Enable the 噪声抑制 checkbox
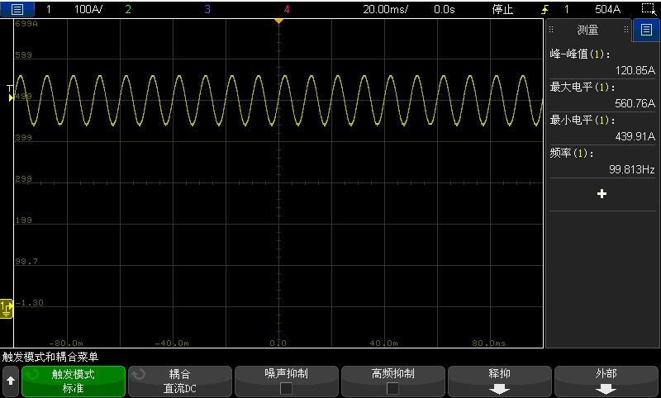 point(287,388)
